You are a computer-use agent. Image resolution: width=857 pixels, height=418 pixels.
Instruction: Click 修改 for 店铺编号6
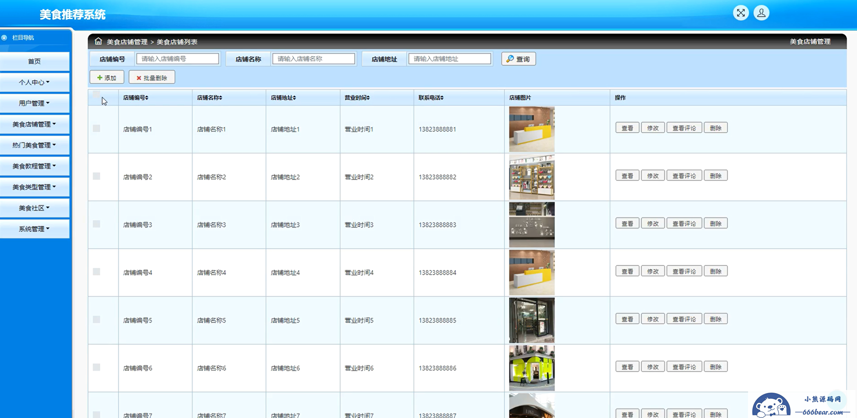point(653,367)
